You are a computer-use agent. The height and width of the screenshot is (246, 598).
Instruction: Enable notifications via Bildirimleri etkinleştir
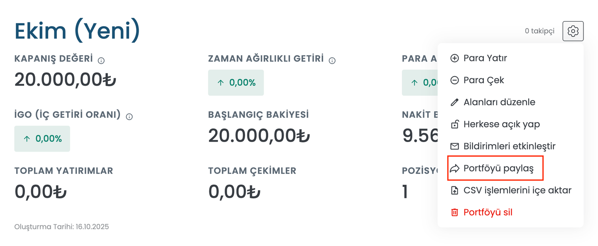(509, 146)
